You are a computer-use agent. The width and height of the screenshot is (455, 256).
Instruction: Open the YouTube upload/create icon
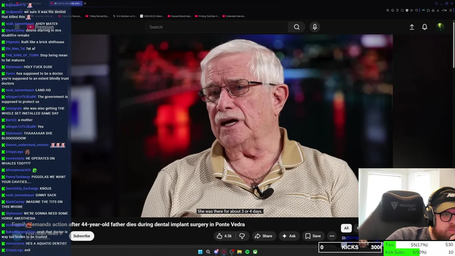[x=412, y=27]
